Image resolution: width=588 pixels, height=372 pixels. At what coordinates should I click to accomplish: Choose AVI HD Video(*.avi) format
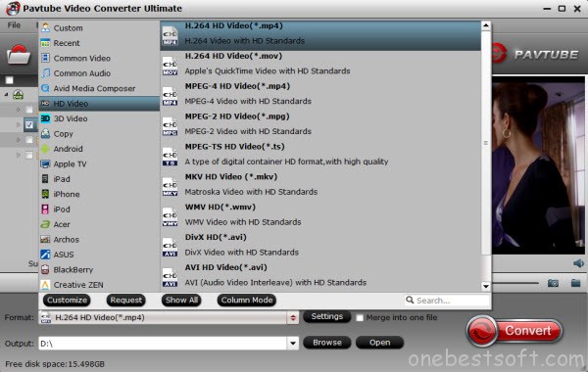(x=320, y=277)
